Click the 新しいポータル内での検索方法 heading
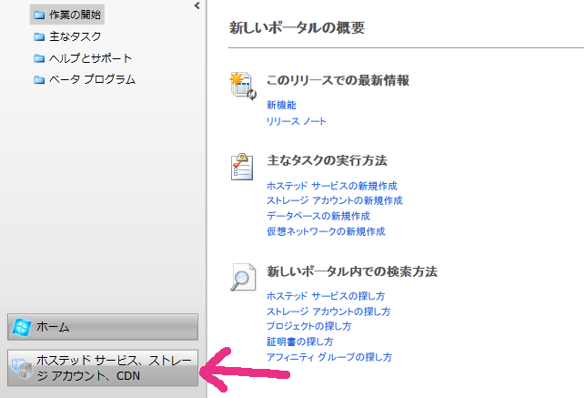 [x=352, y=271]
